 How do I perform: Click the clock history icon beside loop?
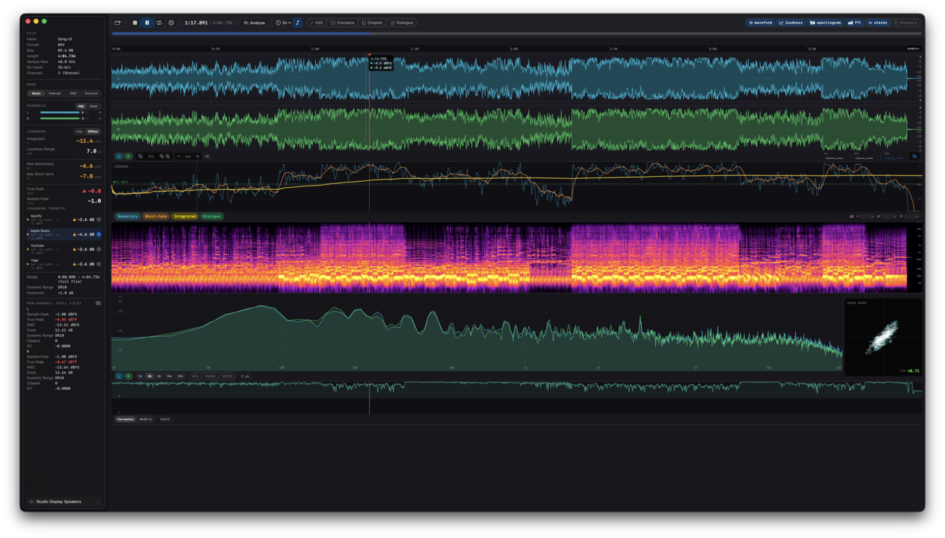(171, 22)
